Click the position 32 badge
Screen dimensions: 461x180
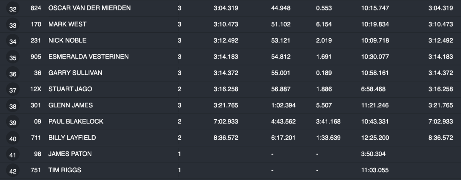13,9
